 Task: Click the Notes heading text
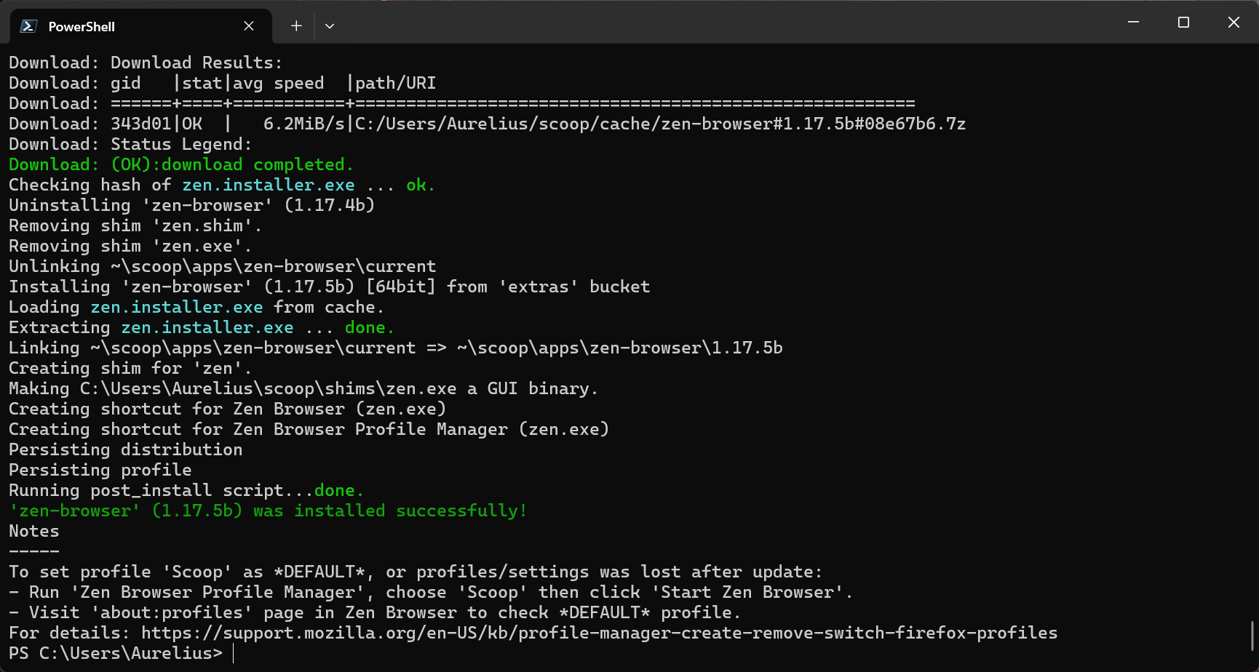(x=34, y=531)
